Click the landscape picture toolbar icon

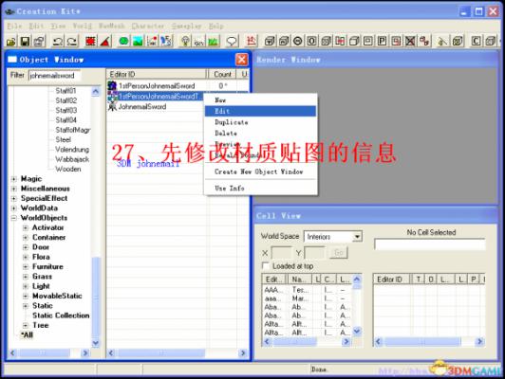(x=138, y=41)
